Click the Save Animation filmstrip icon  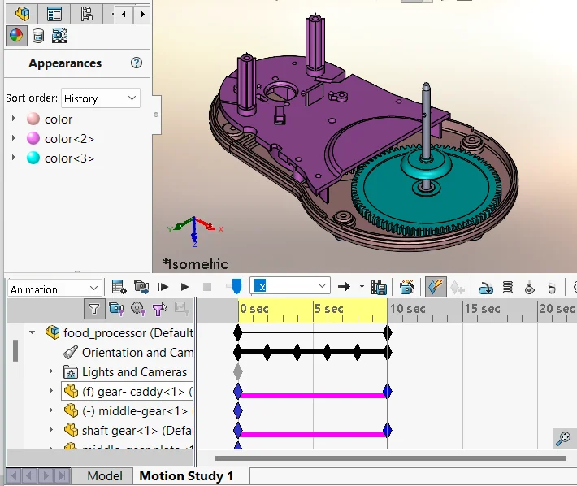(x=379, y=287)
